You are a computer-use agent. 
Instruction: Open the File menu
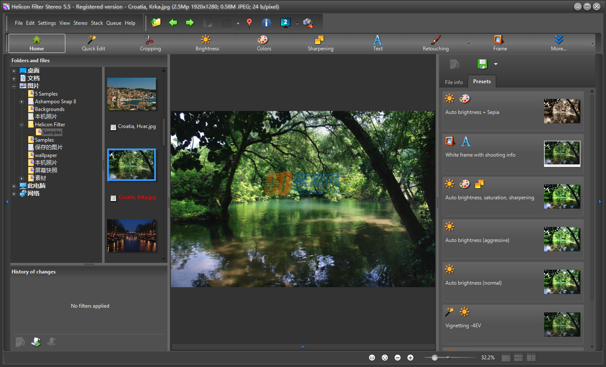tap(19, 23)
